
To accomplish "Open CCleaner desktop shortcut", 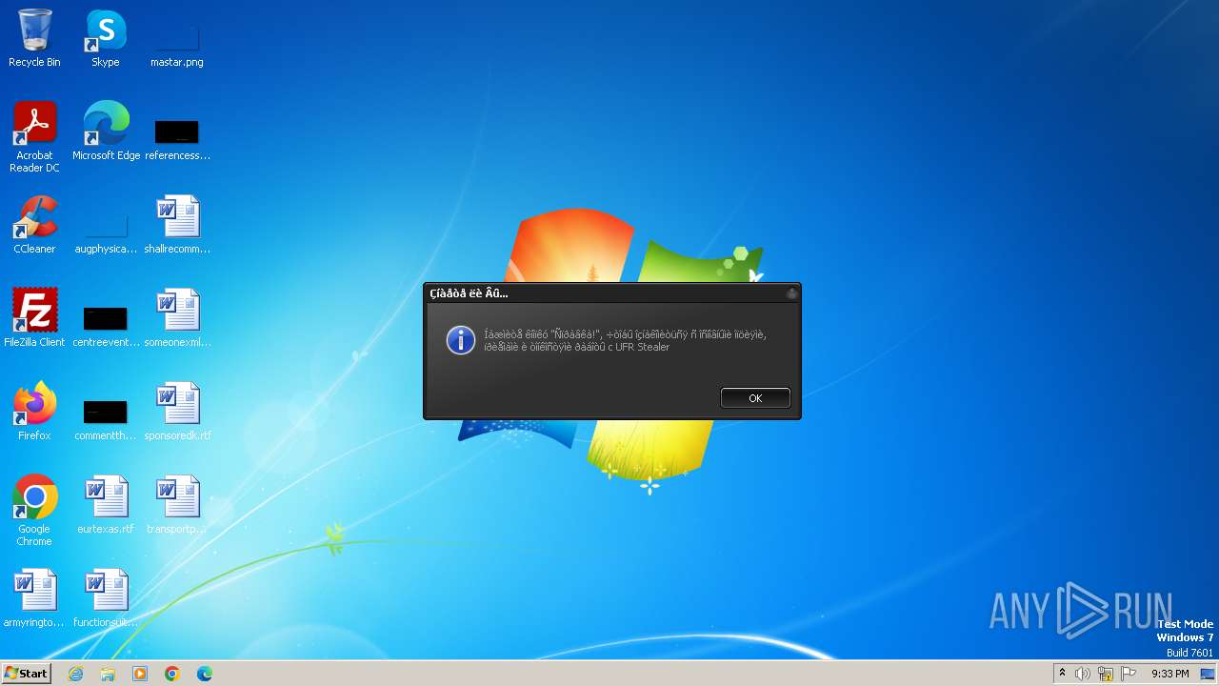I will [34, 225].
